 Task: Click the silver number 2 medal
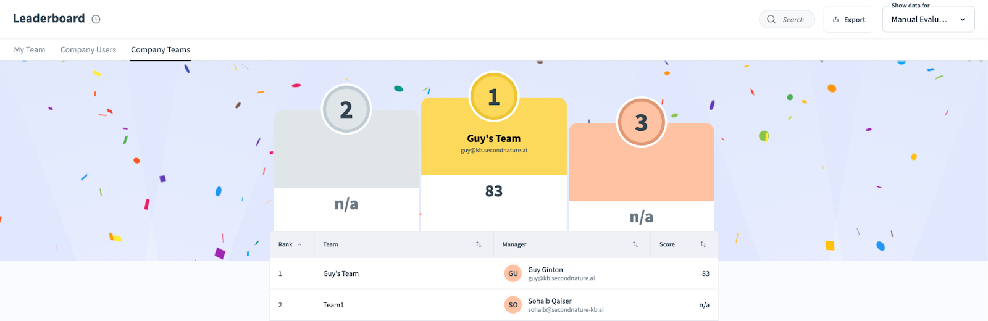point(346,110)
